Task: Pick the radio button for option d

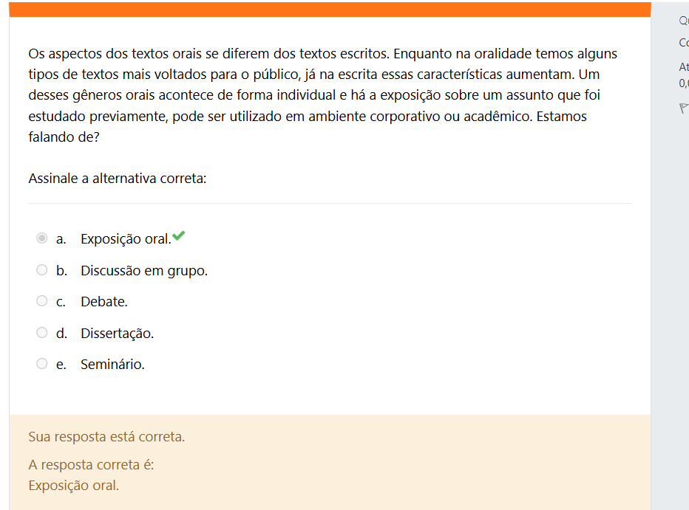Action: click(x=42, y=333)
